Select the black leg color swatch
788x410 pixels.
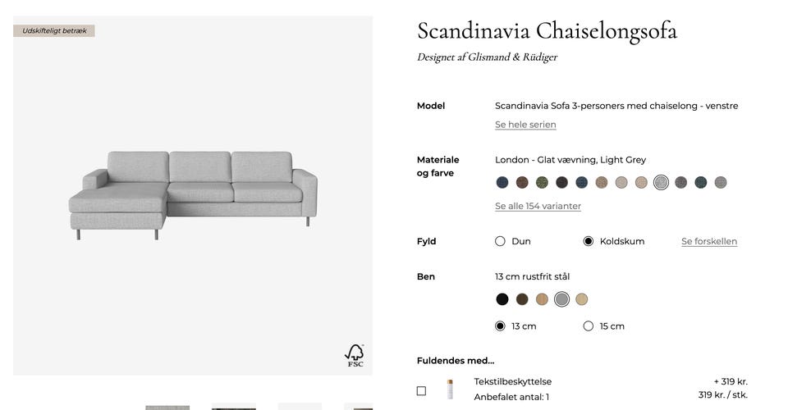pyautogui.click(x=502, y=299)
